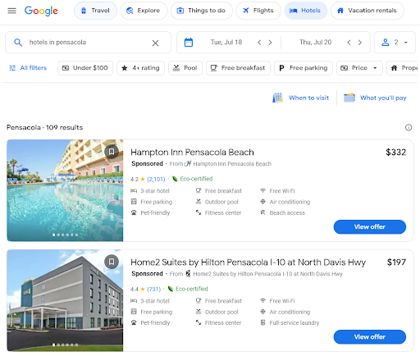Go to previous check-in day
This screenshot has height=356, width=420.
tap(259, 43)
